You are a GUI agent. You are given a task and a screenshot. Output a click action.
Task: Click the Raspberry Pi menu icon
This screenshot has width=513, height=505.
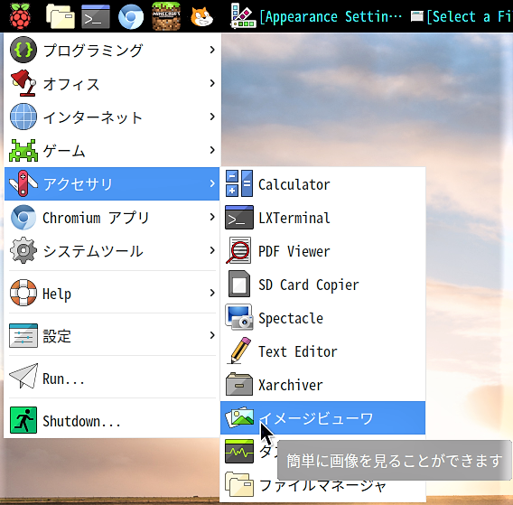pyautogui.click(x=20, y=15)
